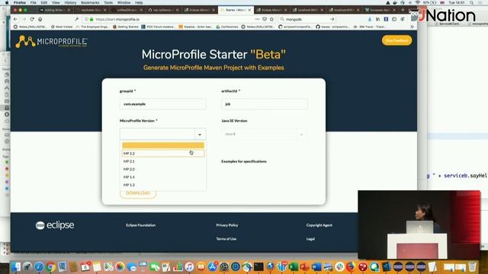Launch Microsoft Word from the dock
This screenshot has width=488, height=274.
point(316,266)
